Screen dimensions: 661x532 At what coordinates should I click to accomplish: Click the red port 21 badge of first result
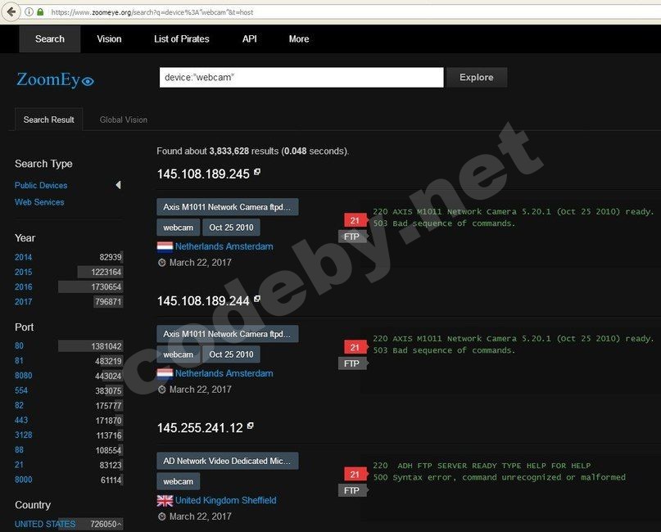355,220
